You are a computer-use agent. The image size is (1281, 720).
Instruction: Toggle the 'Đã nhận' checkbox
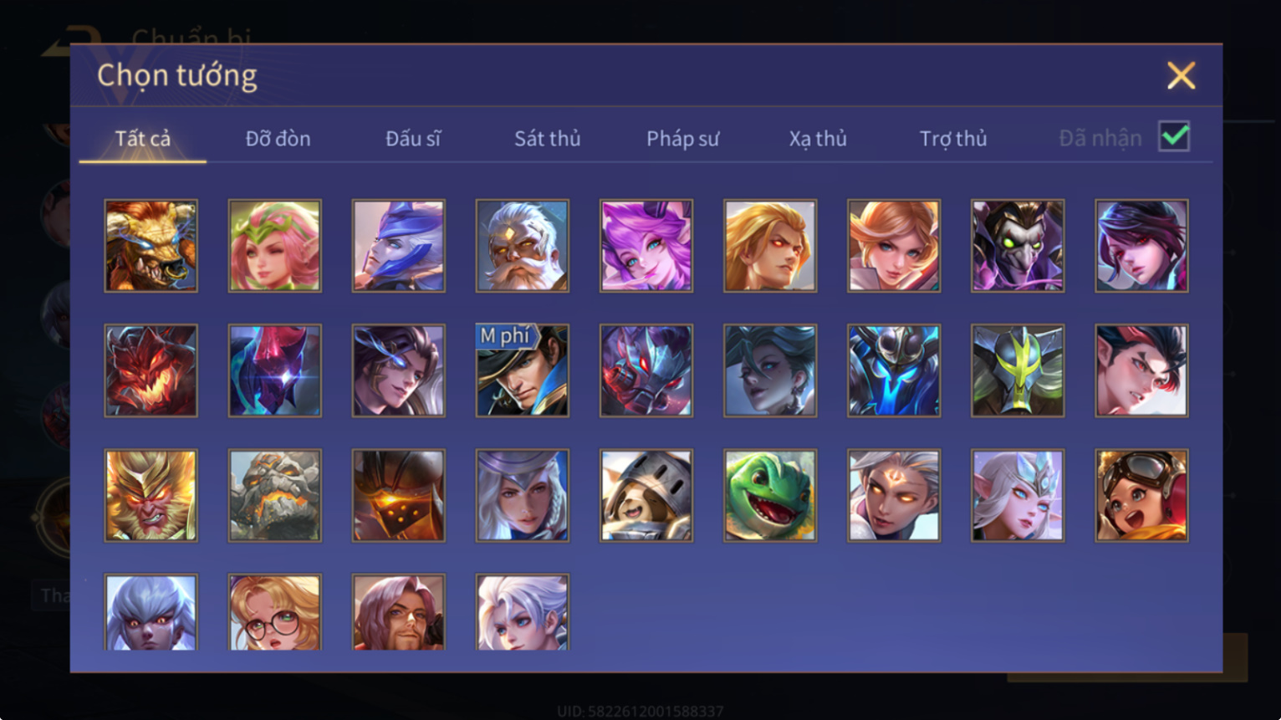1174,136
